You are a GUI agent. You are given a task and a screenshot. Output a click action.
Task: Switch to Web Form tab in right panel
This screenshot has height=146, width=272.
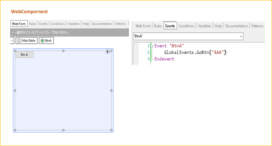click(143, 26)
